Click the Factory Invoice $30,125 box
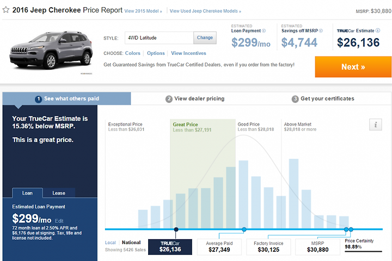The height and width of the screenshot is (261, 392). pyautogui.click(x=268, y=247)
